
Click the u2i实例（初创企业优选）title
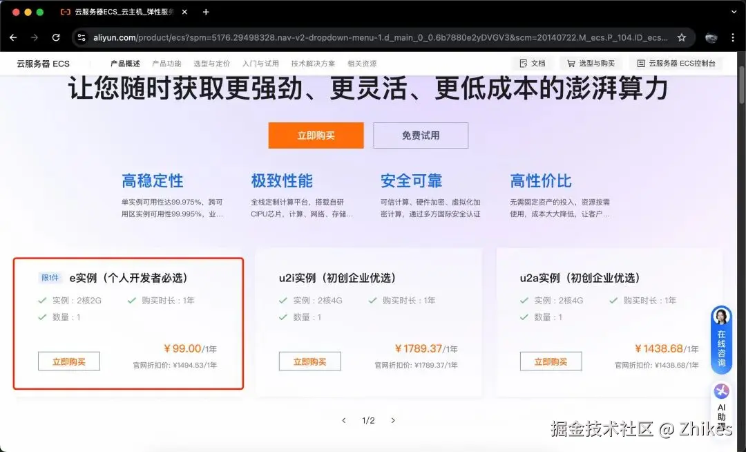338,278
